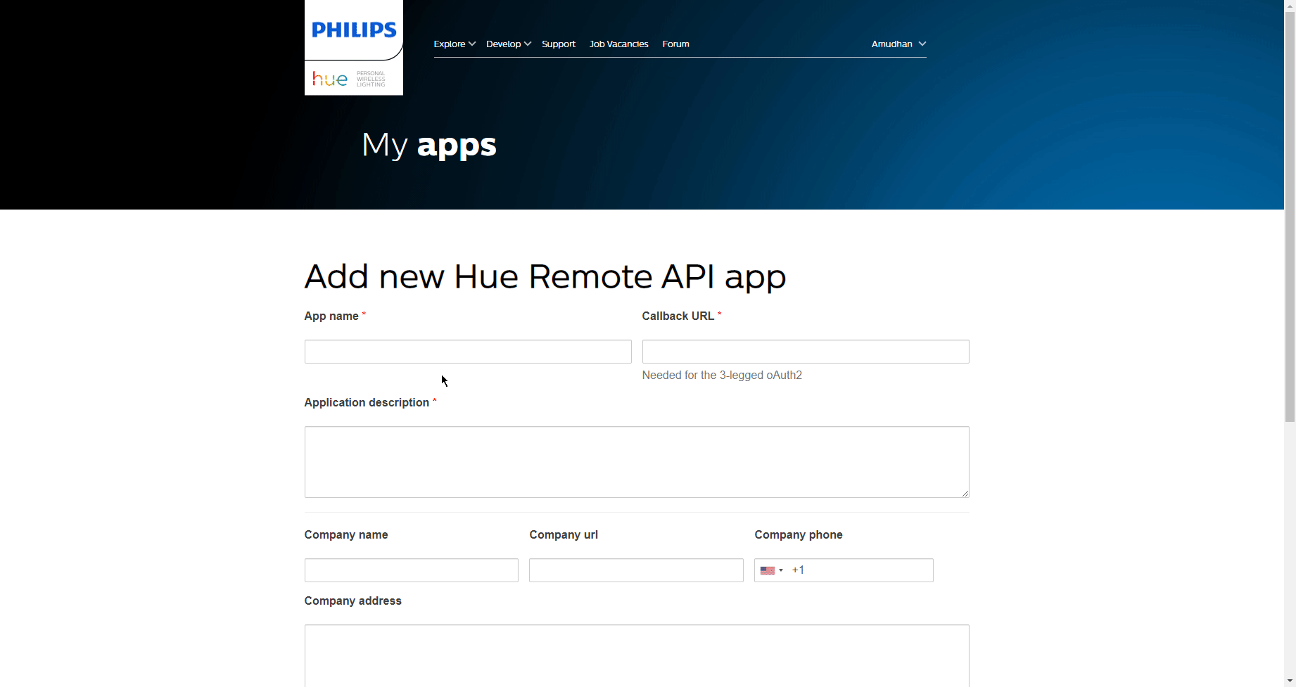Click the Philips logo
The height and width of the screenshot is (687, 1296).
(x=352, y=29)
